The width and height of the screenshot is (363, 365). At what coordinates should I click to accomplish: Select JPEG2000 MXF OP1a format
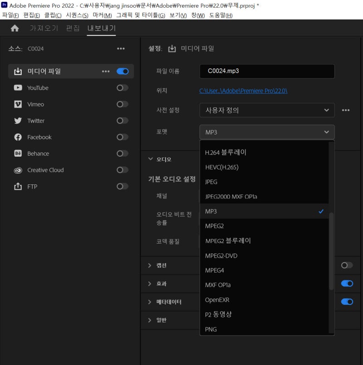point(265,197)
